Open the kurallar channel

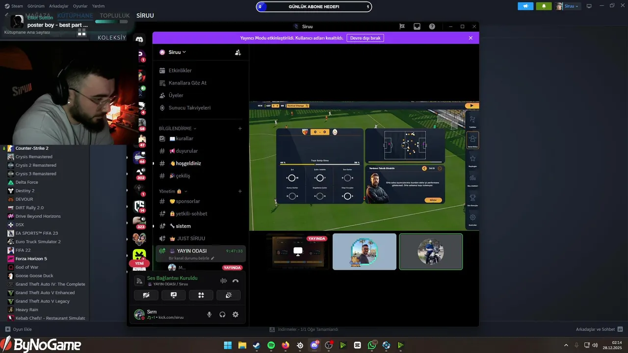[200, 139]
